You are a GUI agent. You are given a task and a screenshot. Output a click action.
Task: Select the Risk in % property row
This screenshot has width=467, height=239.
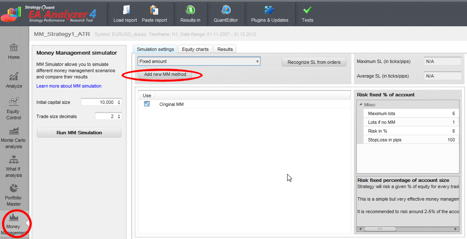pyautogui.click(x=411, y=131)
